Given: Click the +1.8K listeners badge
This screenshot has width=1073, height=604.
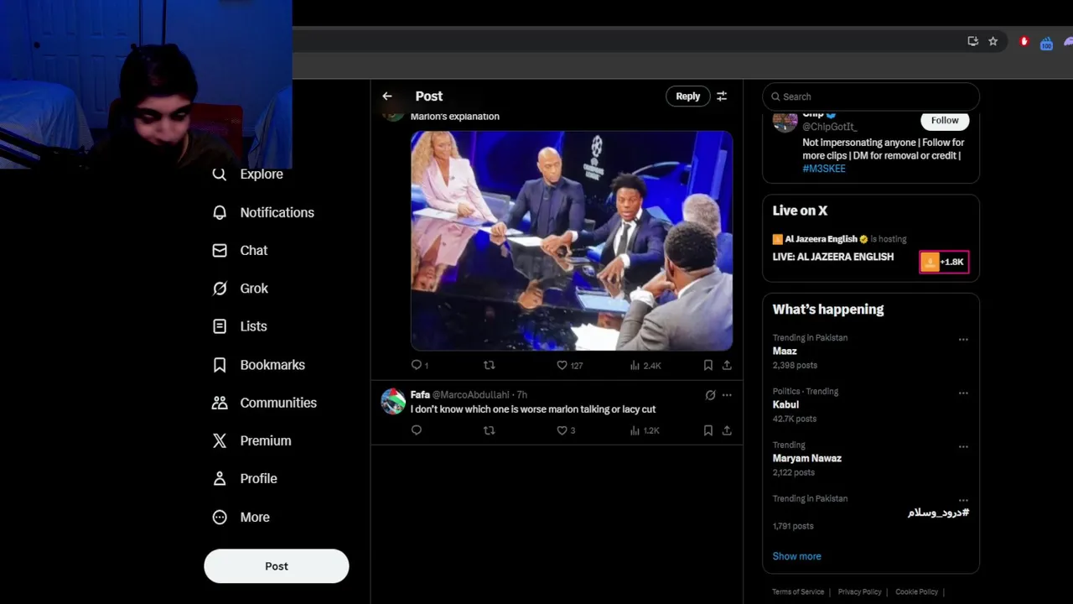Looking at the screenshot, I should pos(944,262).
